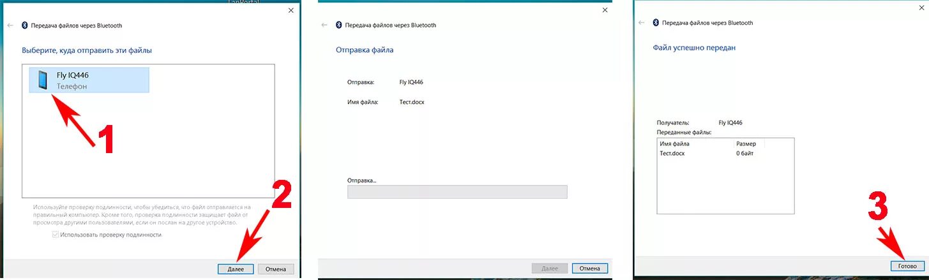Close the sending file window
929x280 pixels.
tap(605, 10)
